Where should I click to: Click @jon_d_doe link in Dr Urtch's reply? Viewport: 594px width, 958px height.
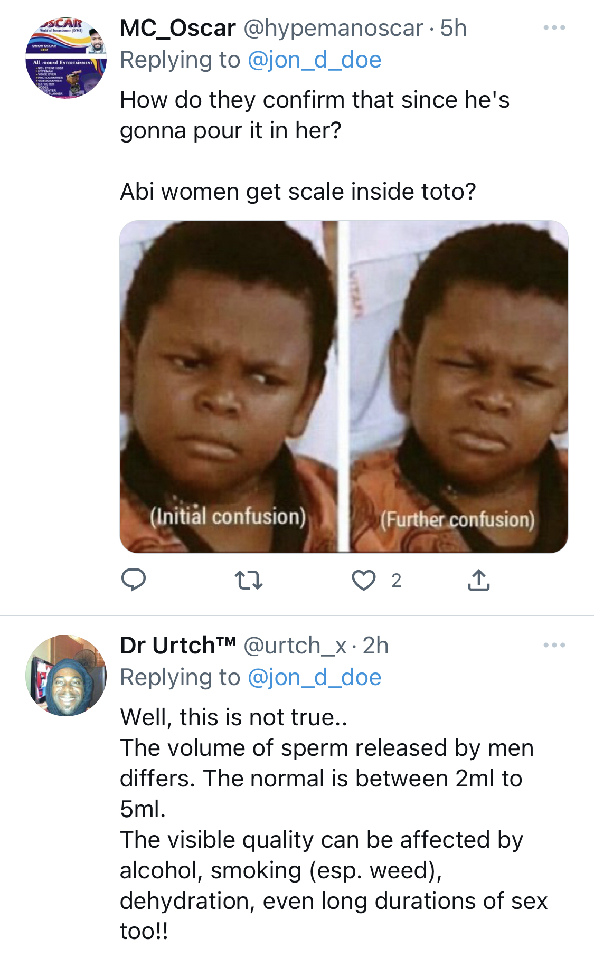click(314, 677)
